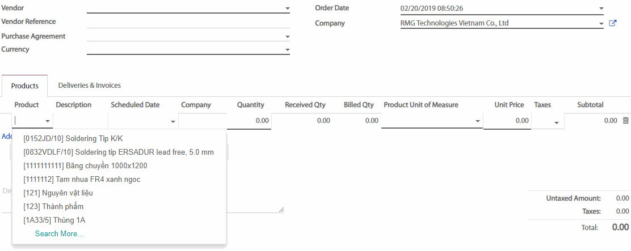
Task: Click Search More... link in dropdown
Action: (x=59, y=234)
